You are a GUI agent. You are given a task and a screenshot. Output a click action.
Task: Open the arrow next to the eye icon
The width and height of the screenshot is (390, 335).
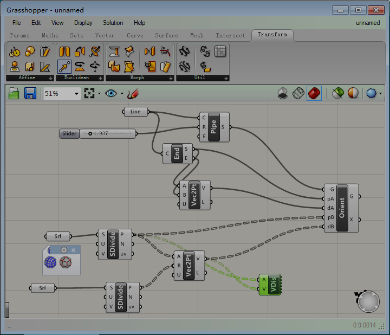[x=122, y=94]
